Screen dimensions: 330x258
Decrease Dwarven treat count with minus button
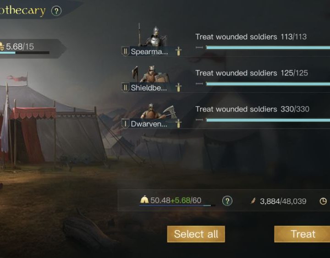pyautogui.click(x=199, y=120)
